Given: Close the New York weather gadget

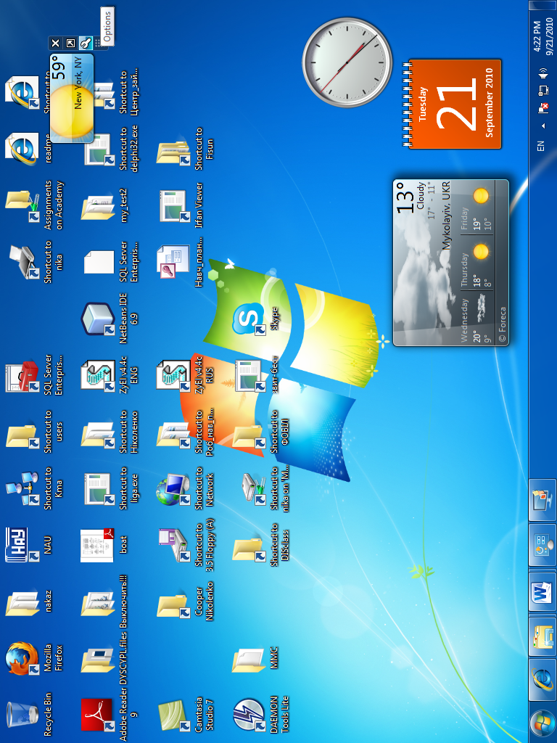Looking at the screenshot, I should (x=55, y=44).
